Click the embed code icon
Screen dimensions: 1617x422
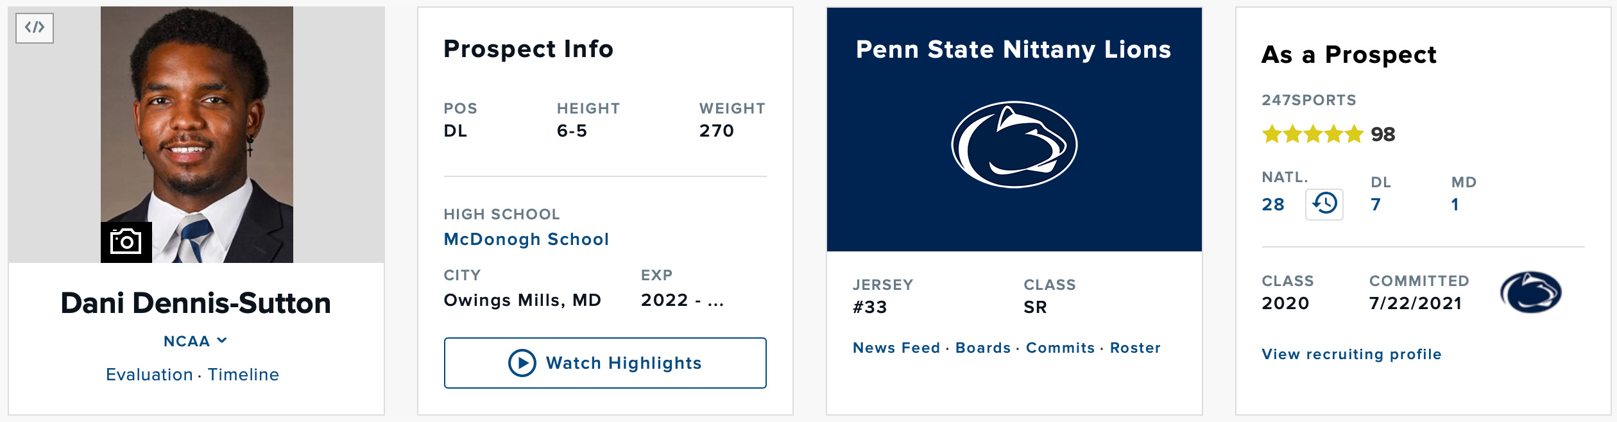[35, 28]
